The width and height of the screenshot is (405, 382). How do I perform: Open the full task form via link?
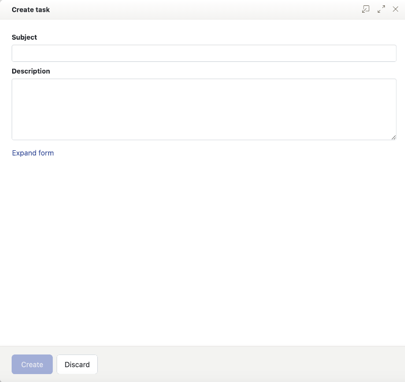tap(33, 153)
